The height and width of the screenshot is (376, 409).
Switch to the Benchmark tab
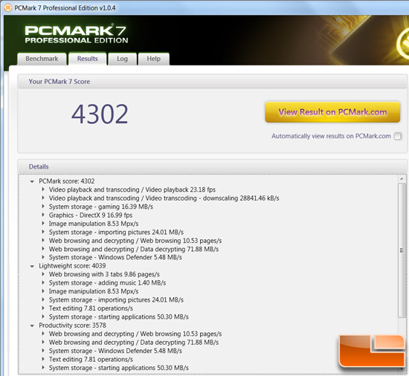[x=42, y=59]
